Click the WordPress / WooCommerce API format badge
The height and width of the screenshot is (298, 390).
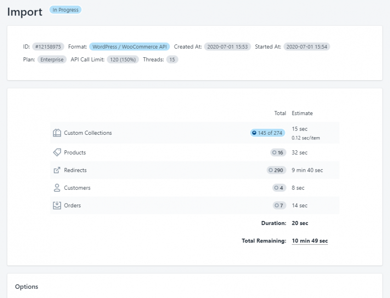coord(130,46)
